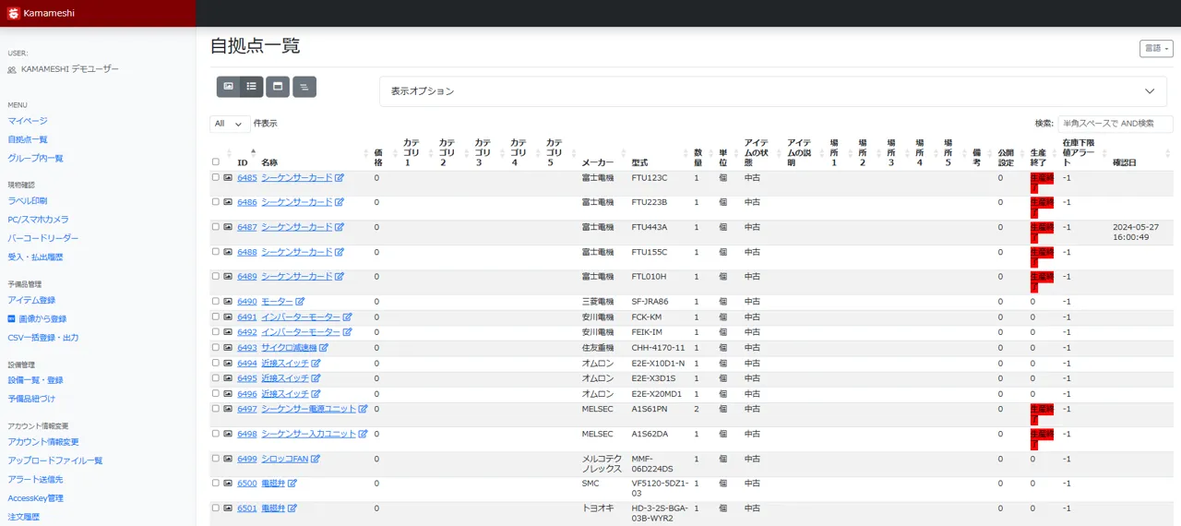The image size is (1181, 526).
Task: Click the red 生産終了 badge in row 6485
Action: pos(1041,182)
